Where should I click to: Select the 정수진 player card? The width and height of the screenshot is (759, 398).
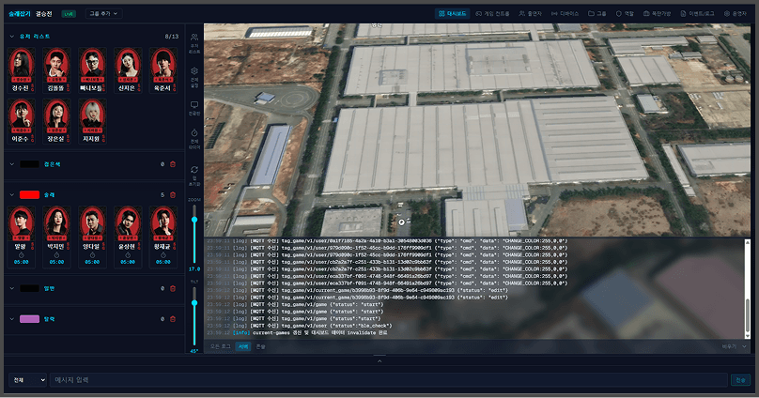(x=22, y=70)
